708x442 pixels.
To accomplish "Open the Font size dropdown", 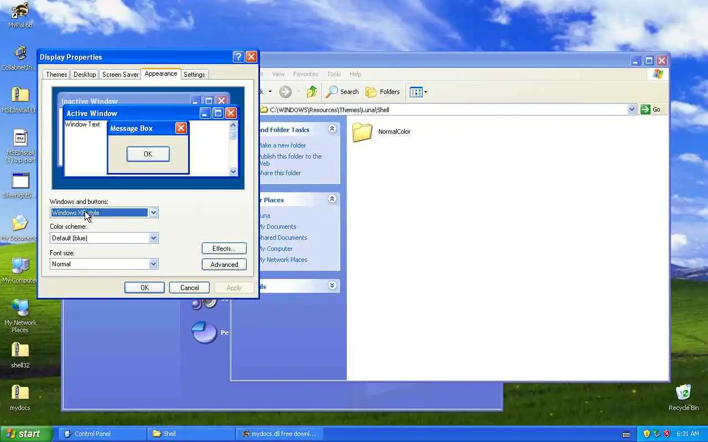I will coord(153,264).
